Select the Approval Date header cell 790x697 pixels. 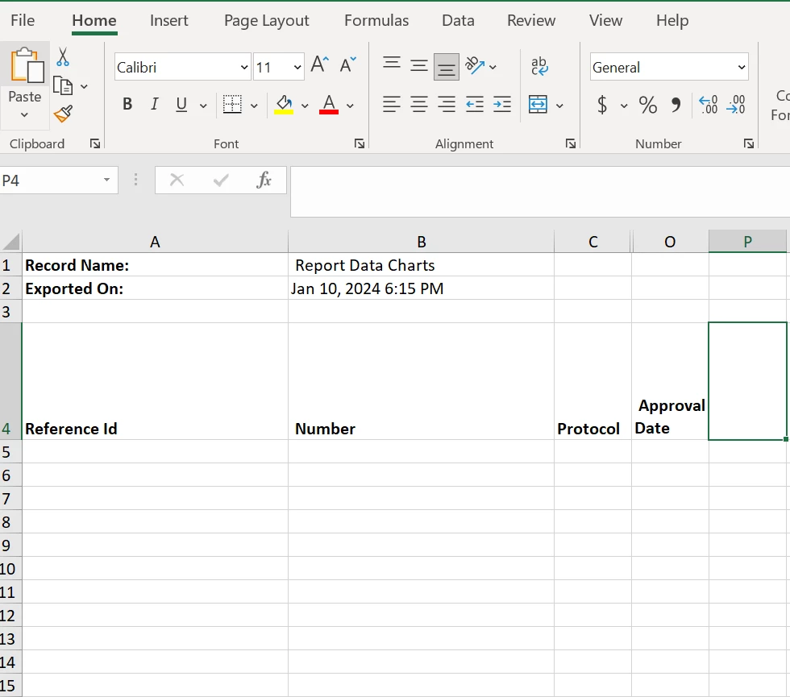[670, 381]
